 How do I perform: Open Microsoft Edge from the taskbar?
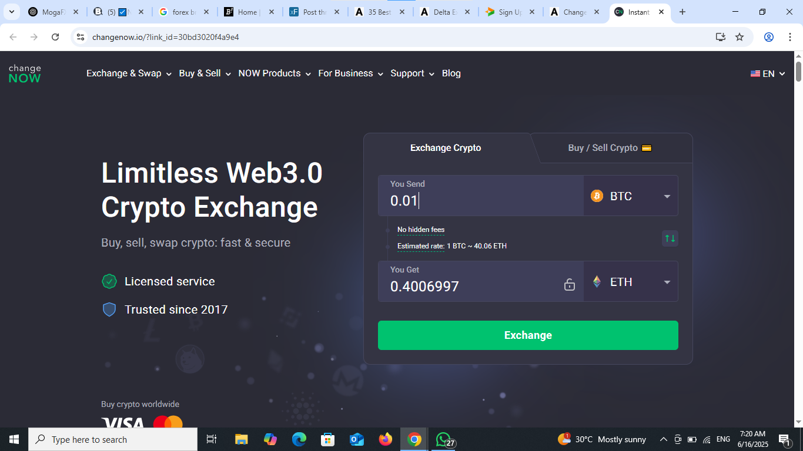299,439
